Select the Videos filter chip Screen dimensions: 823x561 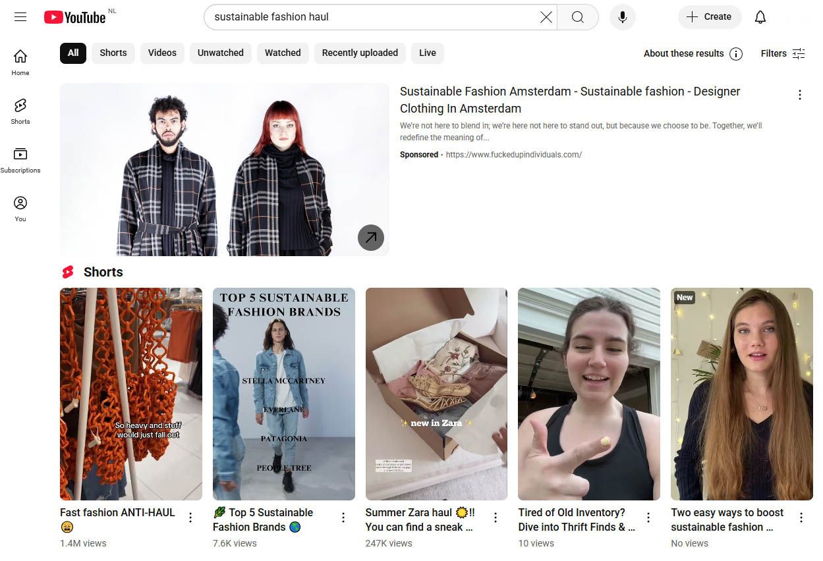pos(162,53)
